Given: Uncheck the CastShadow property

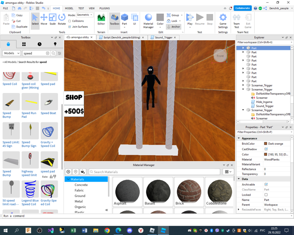Looking at the screenshot, I should click(266, 149).
